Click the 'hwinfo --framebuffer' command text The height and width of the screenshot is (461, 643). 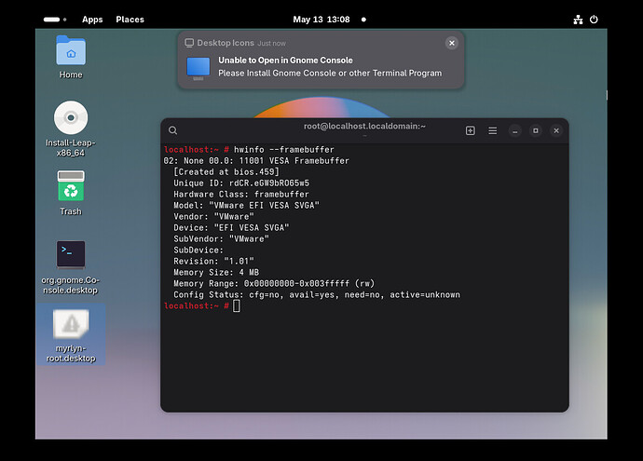click(284, 150)
